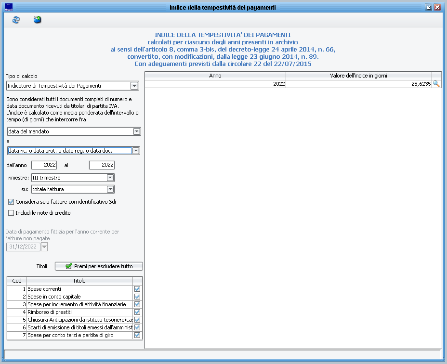Click the restore window icon in title bar
The height and width of the screenshot is (364, 447).
tap(429, 7)
